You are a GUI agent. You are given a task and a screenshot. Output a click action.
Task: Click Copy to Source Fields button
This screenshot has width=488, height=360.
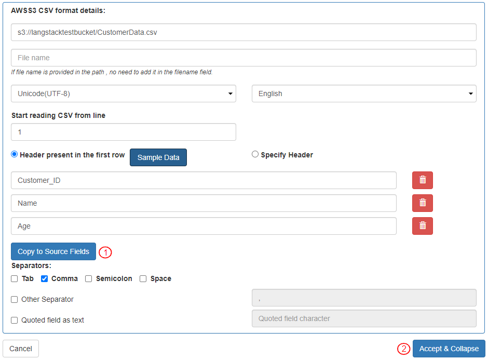coord(53,251)
